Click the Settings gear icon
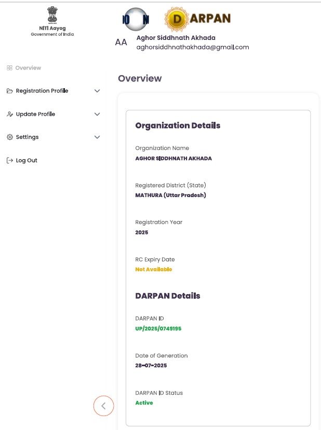 [x=9, y=137]
